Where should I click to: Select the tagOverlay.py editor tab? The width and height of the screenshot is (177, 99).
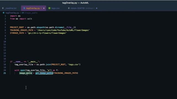coord(33,8)
